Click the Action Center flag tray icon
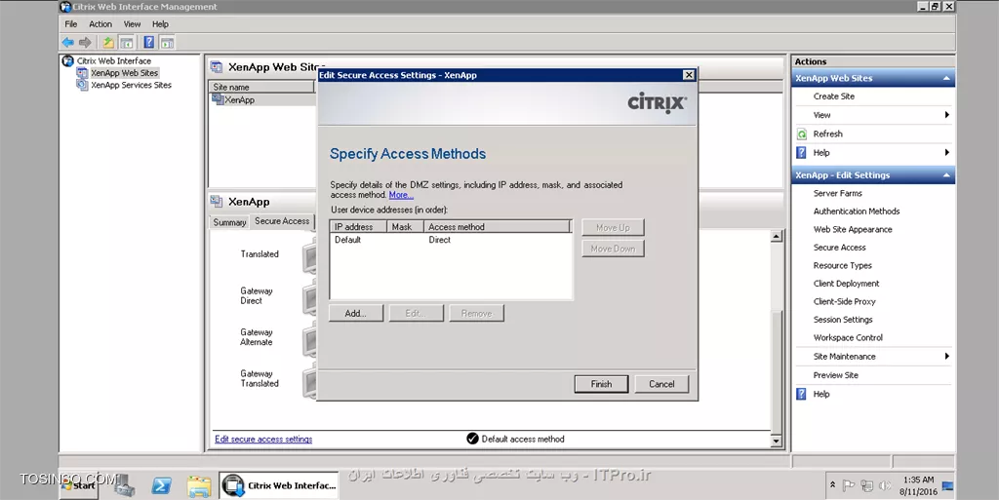Screen dimensions: 999x500 [x=849, y=486]
